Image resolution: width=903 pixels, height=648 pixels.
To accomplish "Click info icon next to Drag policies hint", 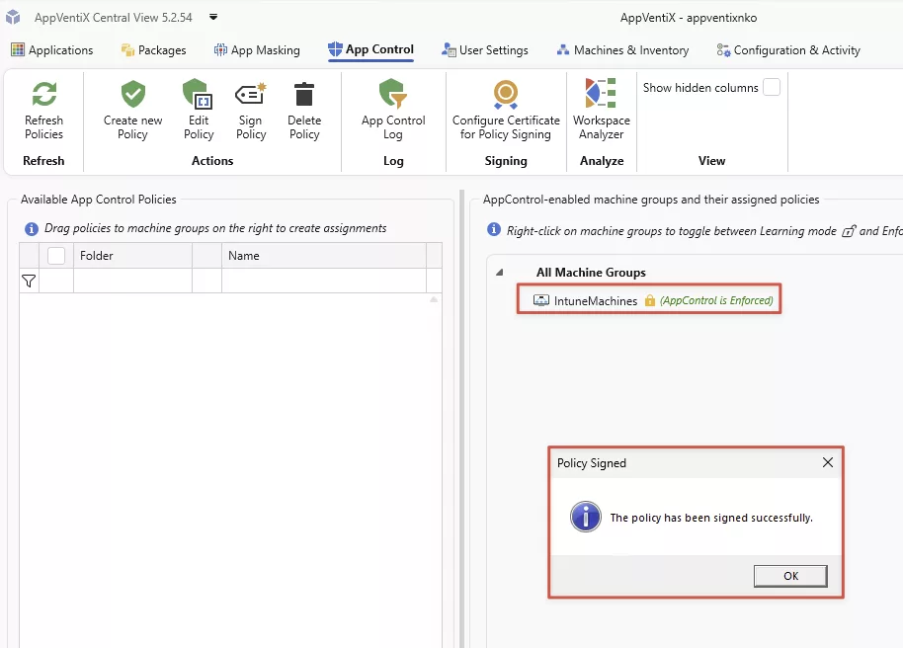I will 31,228.
